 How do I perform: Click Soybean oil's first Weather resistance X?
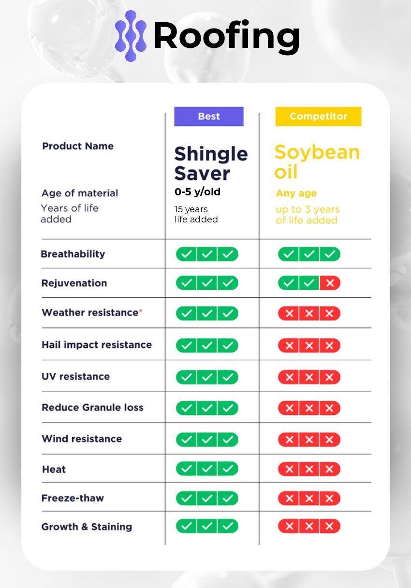pyautogui.click(x=289, y=313)
